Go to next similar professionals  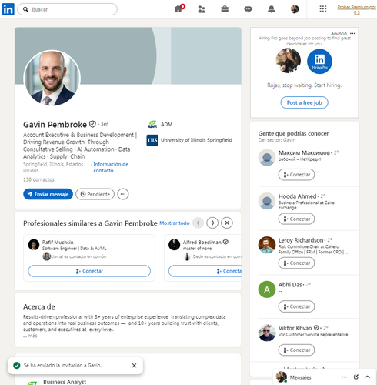(212, 223)
